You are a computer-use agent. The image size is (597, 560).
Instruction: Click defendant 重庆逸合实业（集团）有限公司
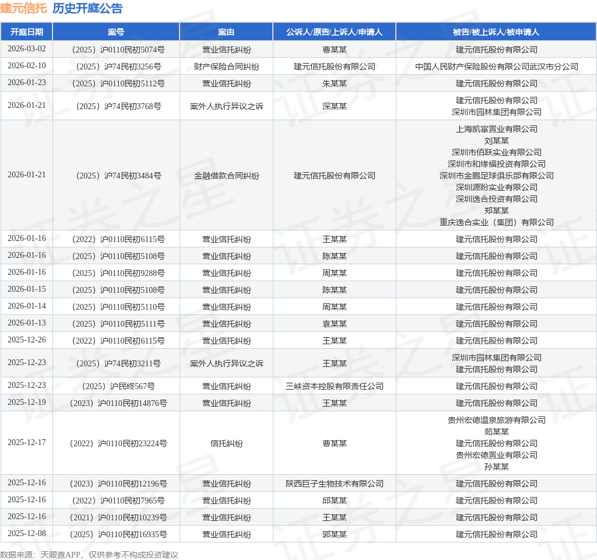[x=497, y=222]
